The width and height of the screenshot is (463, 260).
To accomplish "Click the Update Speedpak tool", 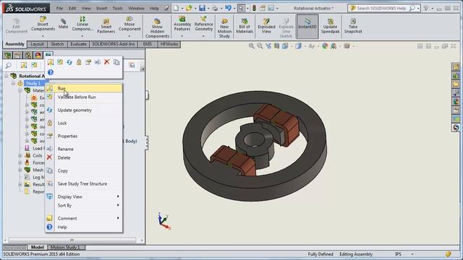I will click(x=330, y=26).
